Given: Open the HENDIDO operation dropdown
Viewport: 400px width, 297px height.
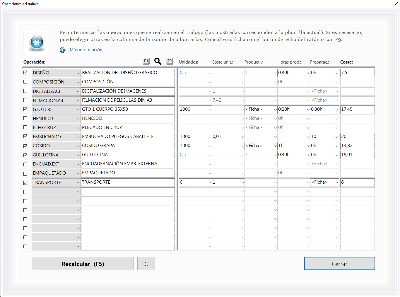Looking at the screenshot, I should [x=78, y=119].
